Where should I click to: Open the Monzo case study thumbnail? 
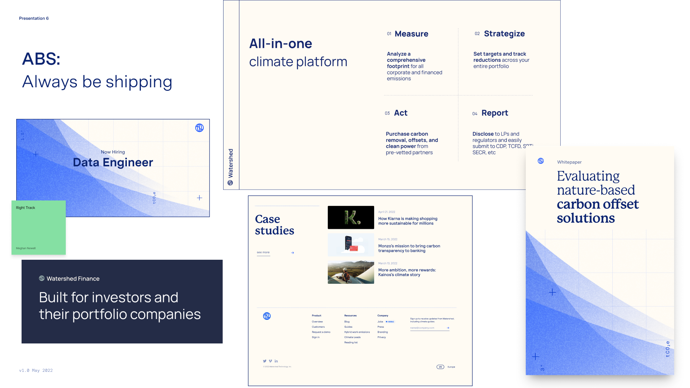[x=351, y=245]
